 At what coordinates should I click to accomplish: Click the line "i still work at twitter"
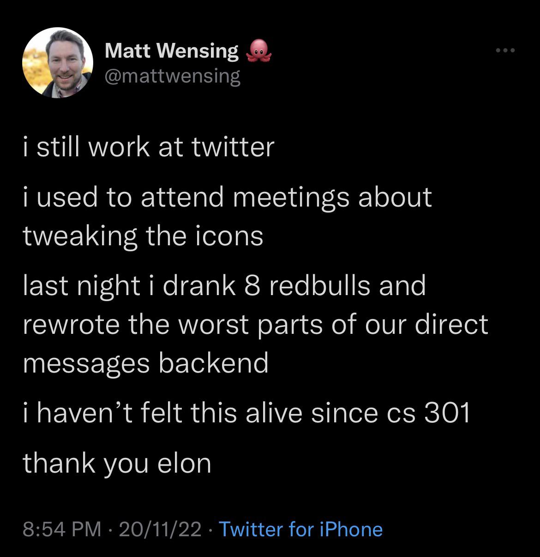(x=149, y=147)
